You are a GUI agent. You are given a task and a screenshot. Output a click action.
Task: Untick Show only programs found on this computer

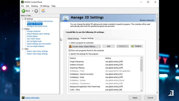click(70, 50)
